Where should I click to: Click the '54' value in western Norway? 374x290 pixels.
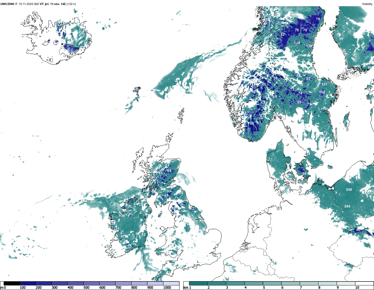pos(261,78)
